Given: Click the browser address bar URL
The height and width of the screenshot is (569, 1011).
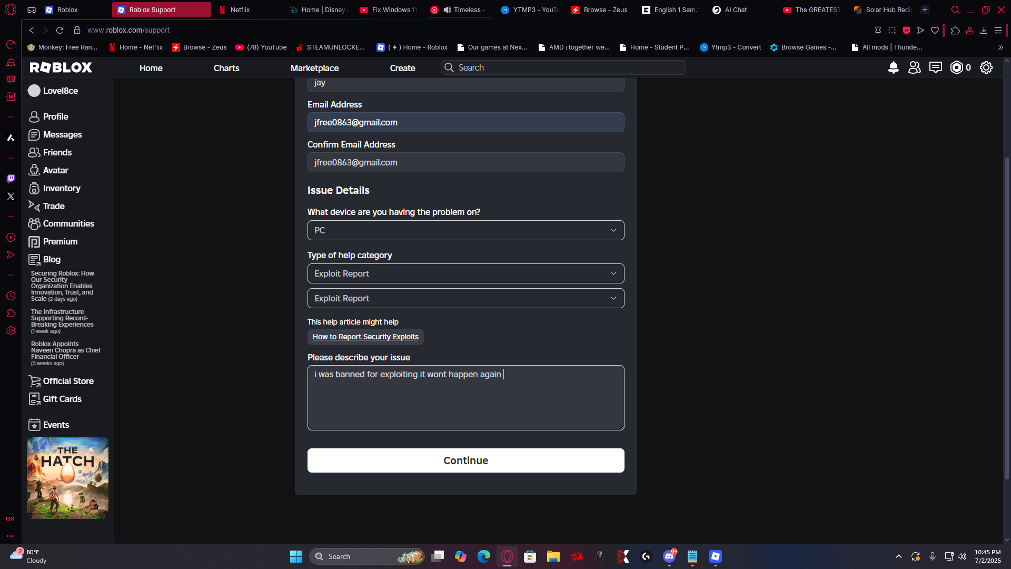Looking at the screenshot, I should (x=128, y=30).
